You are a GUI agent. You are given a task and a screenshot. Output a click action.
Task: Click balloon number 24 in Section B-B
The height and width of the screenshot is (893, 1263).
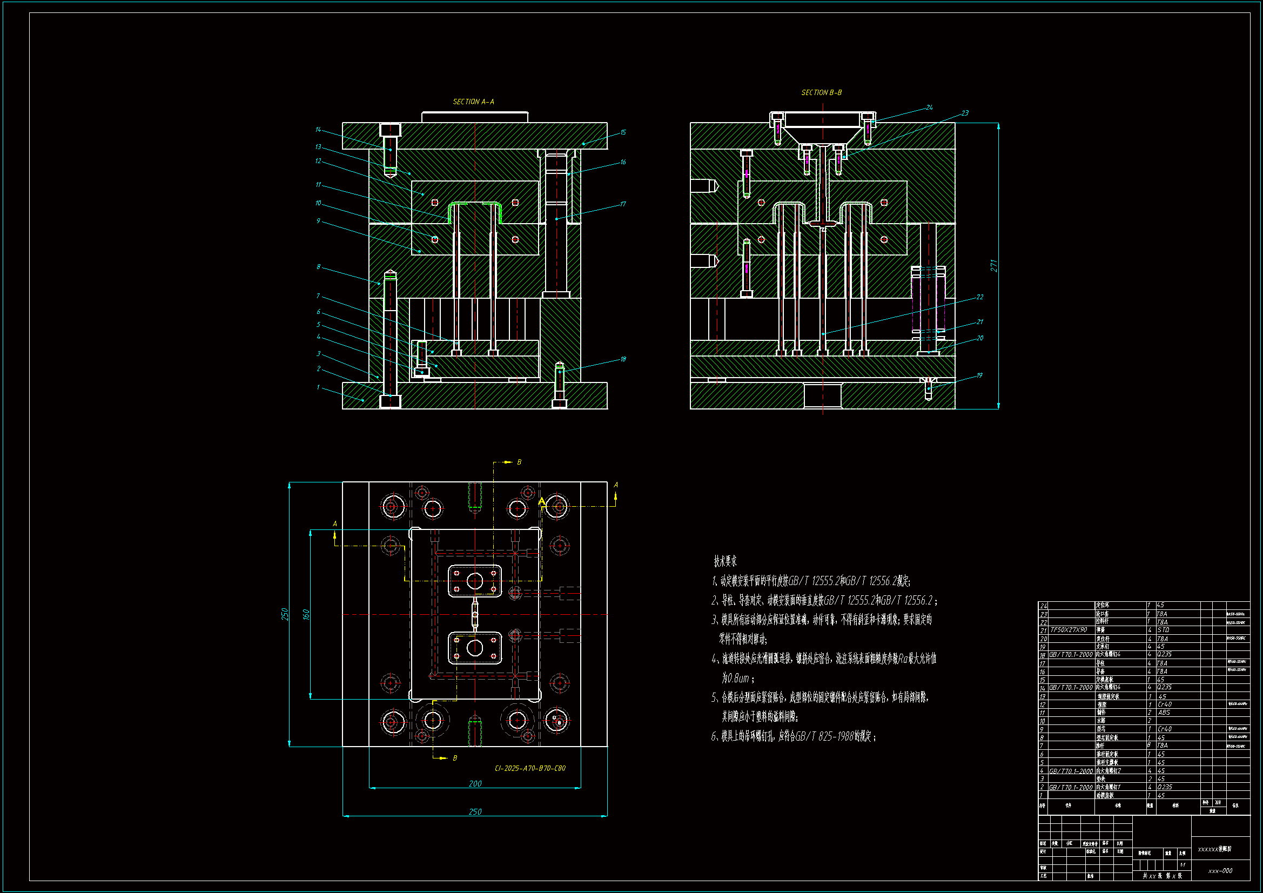(x=929, y=108)
